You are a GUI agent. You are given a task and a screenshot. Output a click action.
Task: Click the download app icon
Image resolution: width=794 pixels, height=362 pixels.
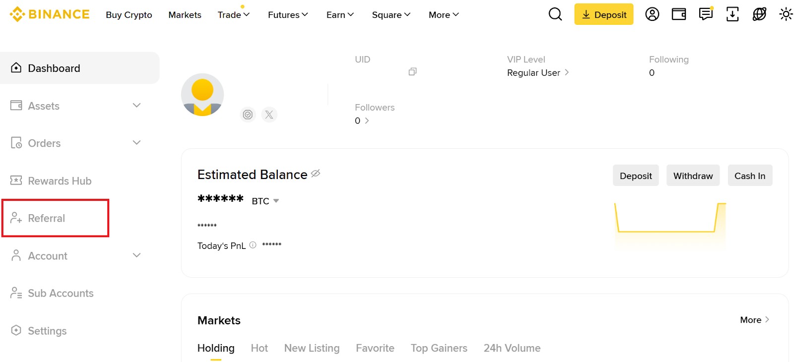coord(732,14)
